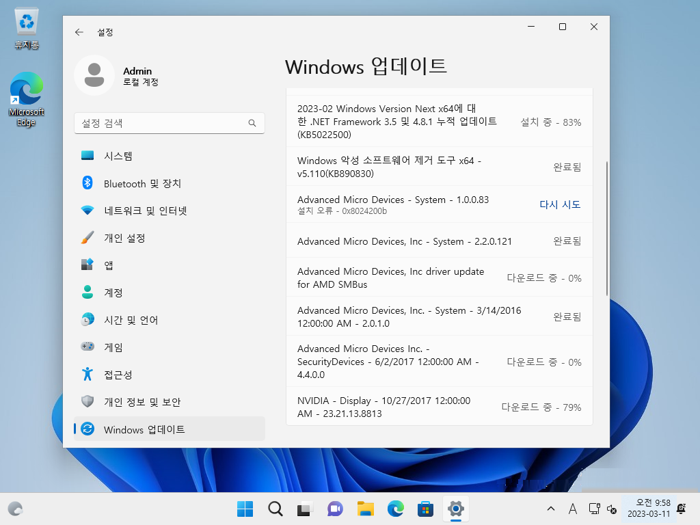Select the 계정 person icon

(87, 292)
